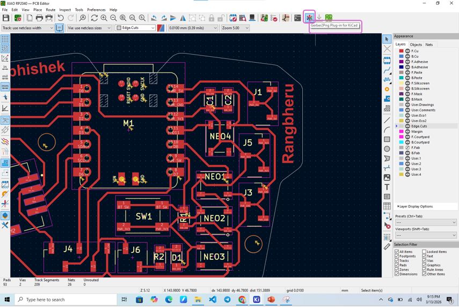Switch to the Objects tab
This screenshot has width=459, height=307.
[416, 44]
